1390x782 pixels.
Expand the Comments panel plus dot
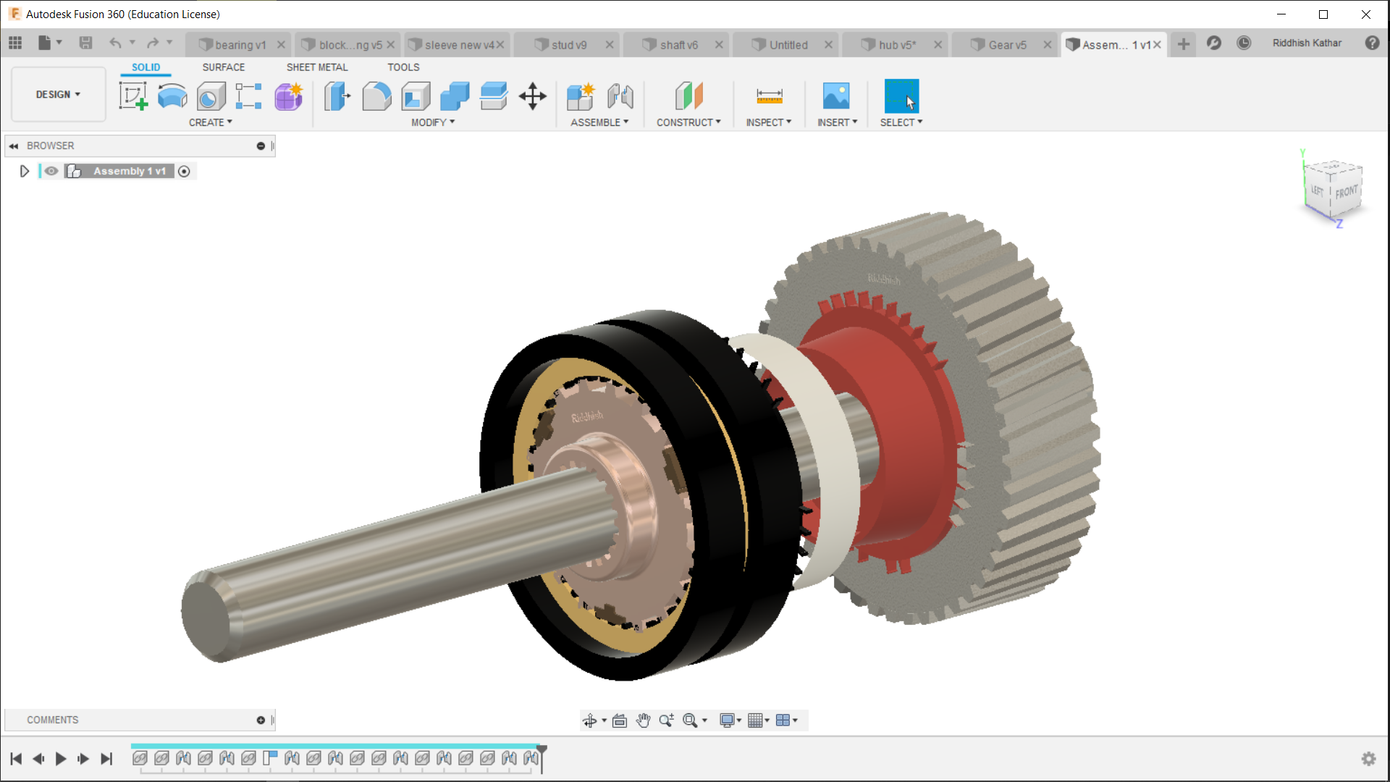(x=261, y=720)
